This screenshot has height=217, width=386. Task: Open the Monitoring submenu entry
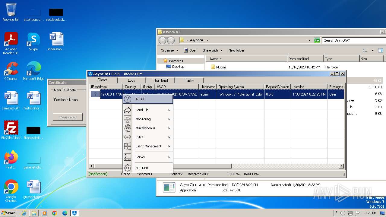pos(148,119)
